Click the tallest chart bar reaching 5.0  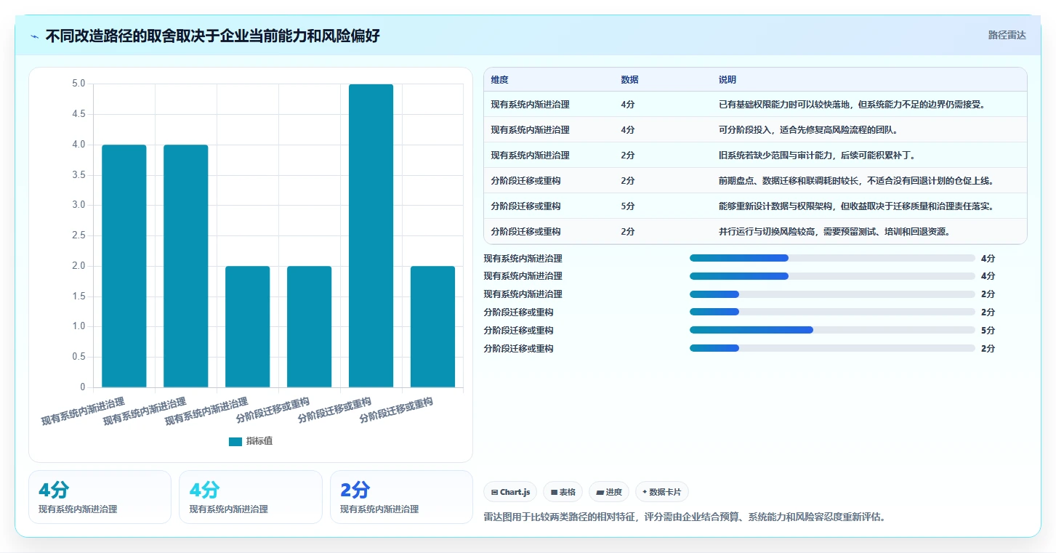click(371, 235)
